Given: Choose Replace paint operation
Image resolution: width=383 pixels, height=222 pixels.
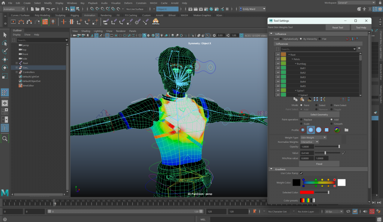Looking at the screenshot, I should pos(301,120).
